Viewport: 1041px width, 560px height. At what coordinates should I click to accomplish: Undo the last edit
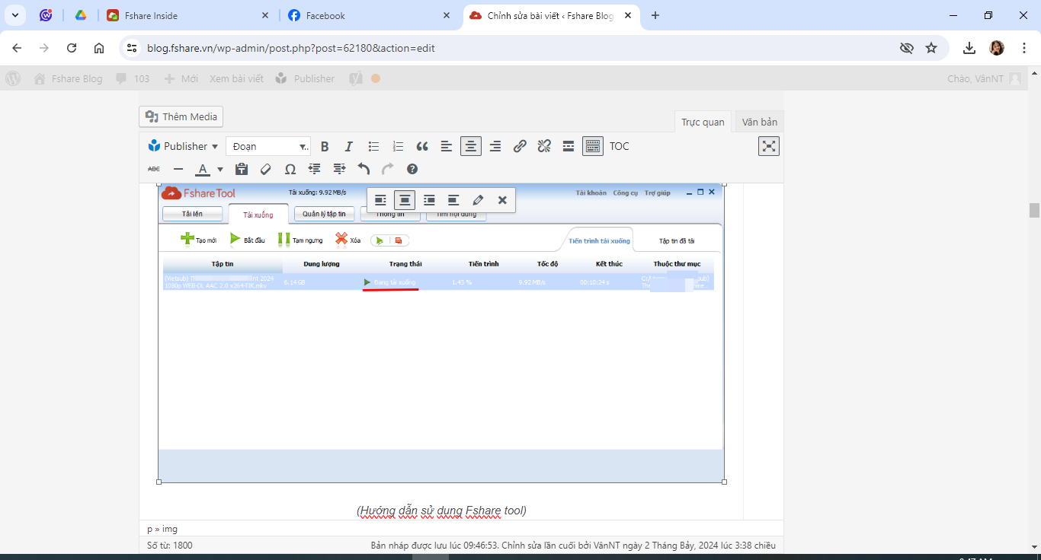[x=364, y=169]
